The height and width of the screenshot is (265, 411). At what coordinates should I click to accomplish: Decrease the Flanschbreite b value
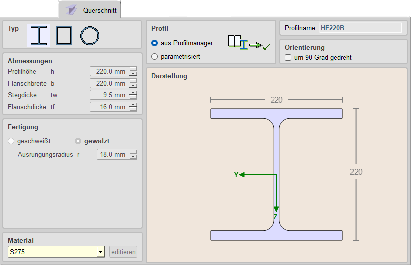coord(133,86)
